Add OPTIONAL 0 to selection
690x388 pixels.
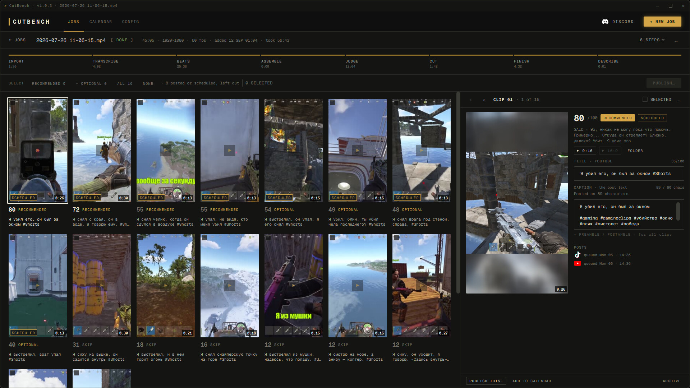point(91,83)
